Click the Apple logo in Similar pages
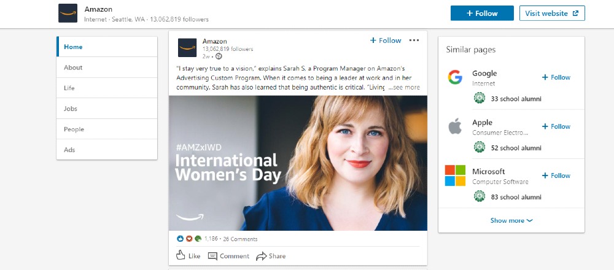The height and width of the screenshot is (270, 614). [454, 126]
